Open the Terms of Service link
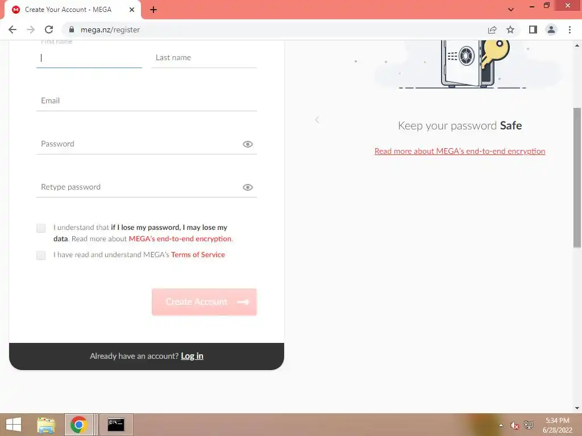Image resolution: width=582 pixels, height=436 pixels. click(198, 255)
